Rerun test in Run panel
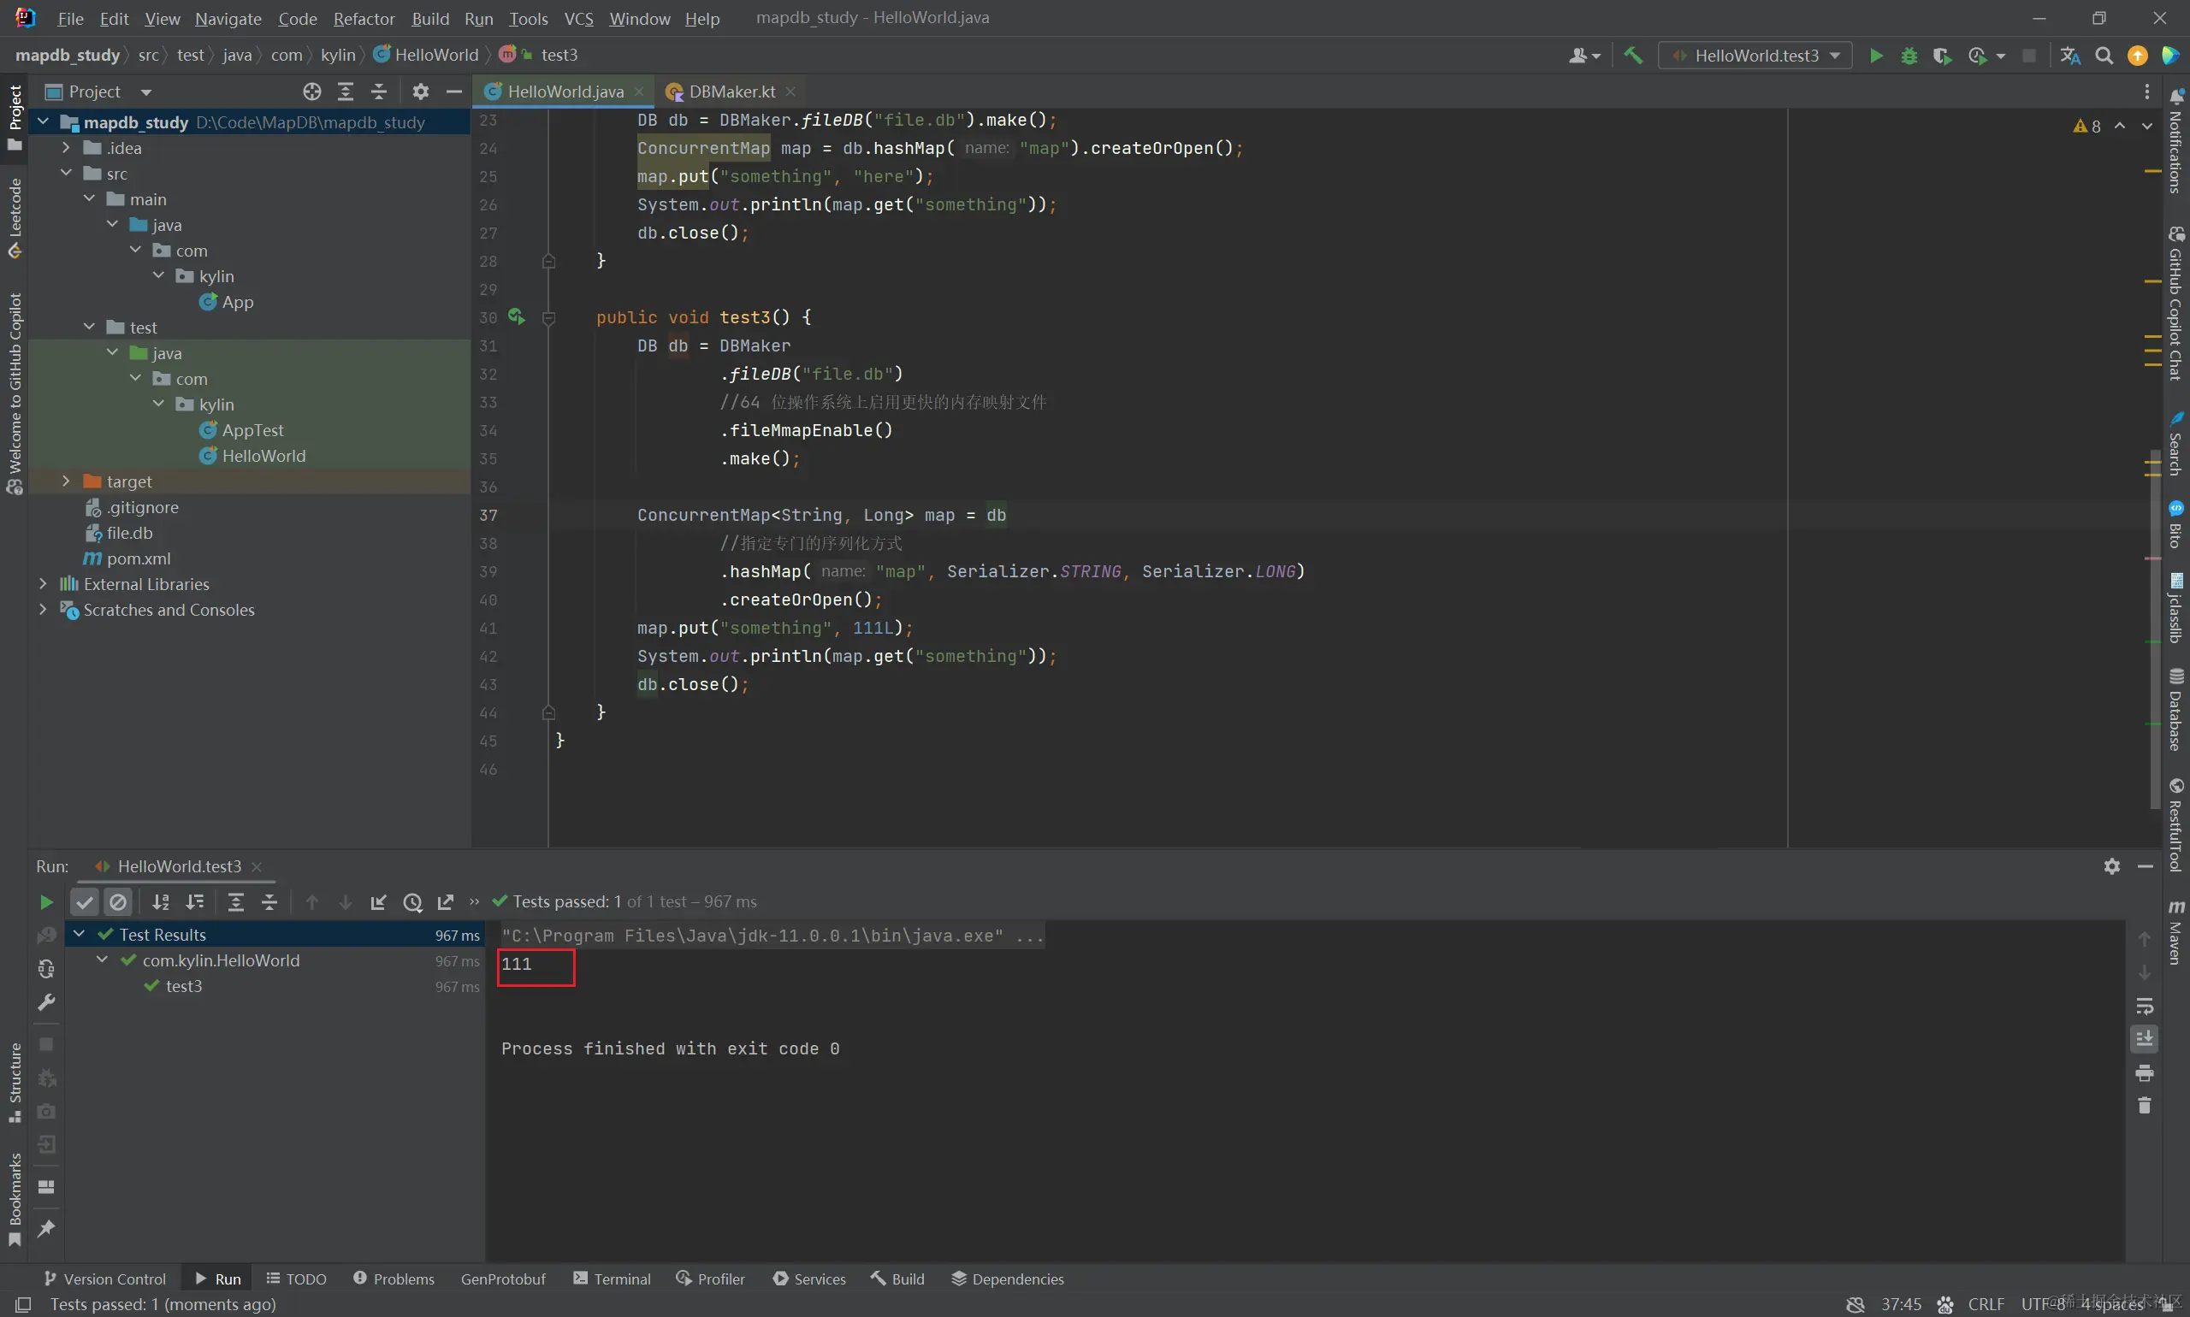 46,902
